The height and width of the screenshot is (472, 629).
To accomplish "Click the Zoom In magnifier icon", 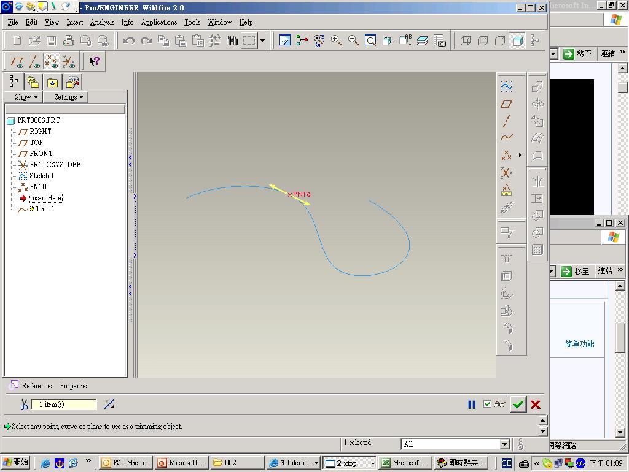I will 336,41.
